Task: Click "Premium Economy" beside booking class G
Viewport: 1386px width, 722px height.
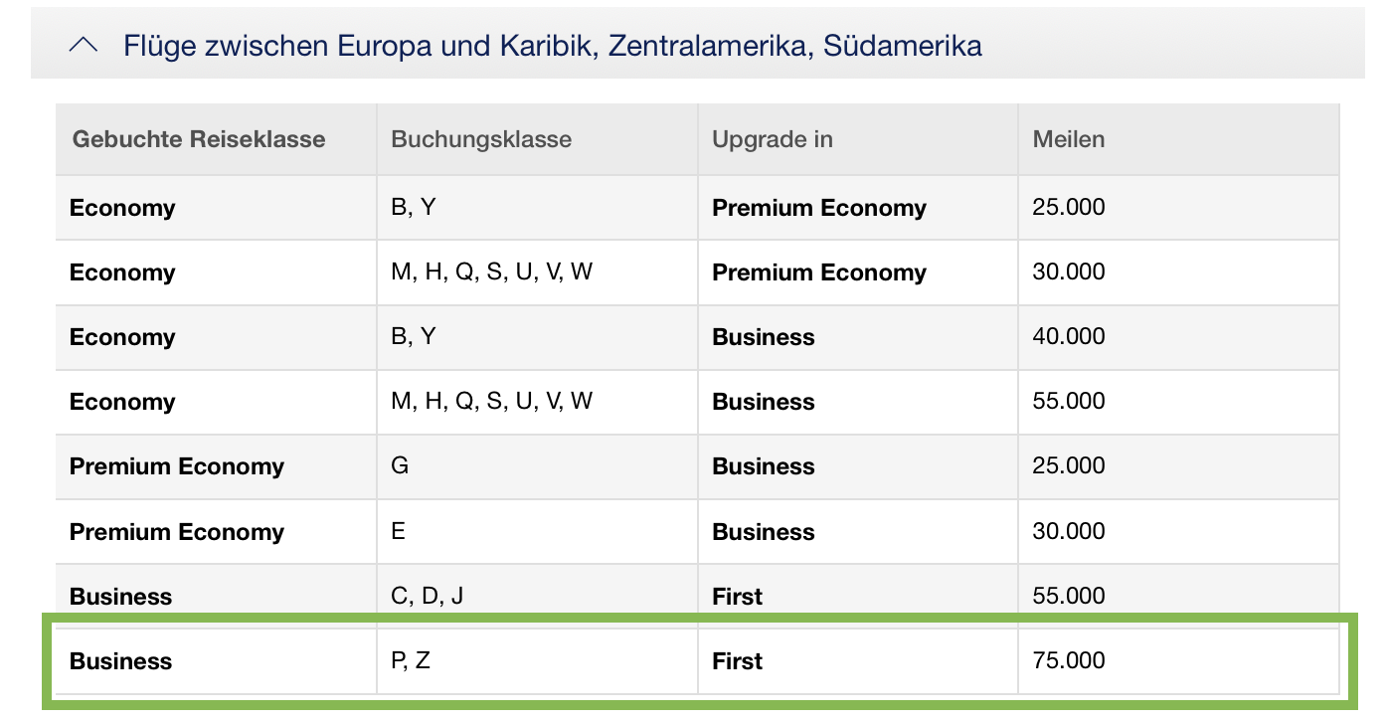Action: 177,466
